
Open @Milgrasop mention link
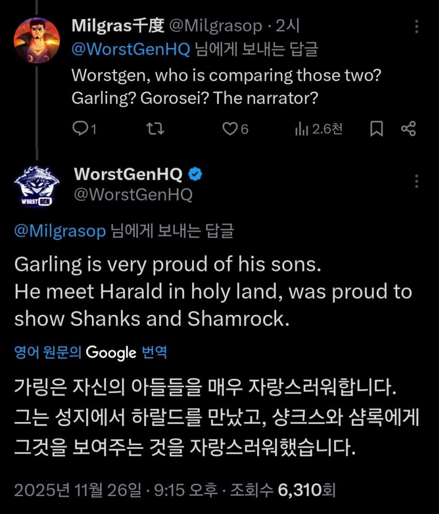60,231
